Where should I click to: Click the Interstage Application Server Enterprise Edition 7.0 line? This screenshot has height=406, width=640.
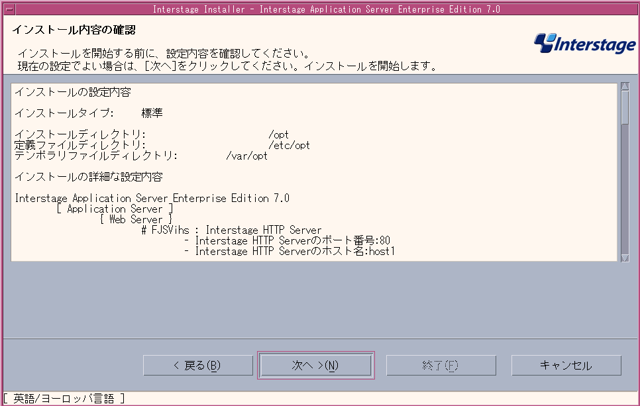coord(152,198)
